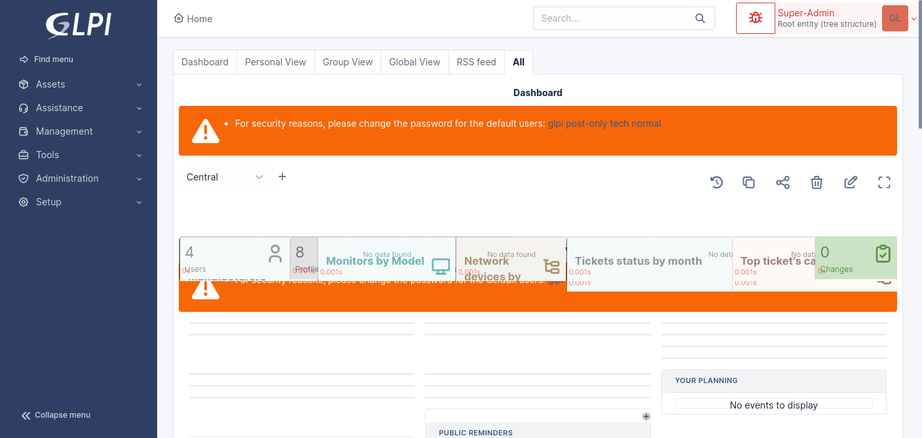Undo the last dashboard change
This screenshot has width=922, height=438.
tap(716, 182)
